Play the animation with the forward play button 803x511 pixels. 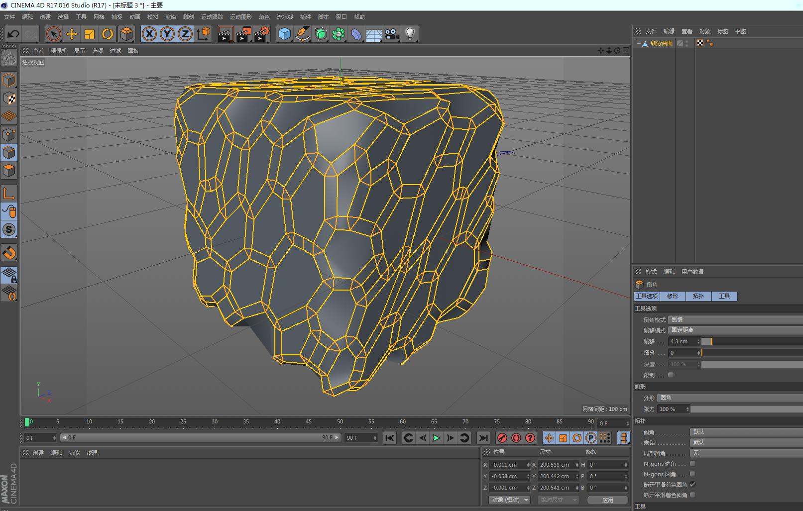coord(436,438)
